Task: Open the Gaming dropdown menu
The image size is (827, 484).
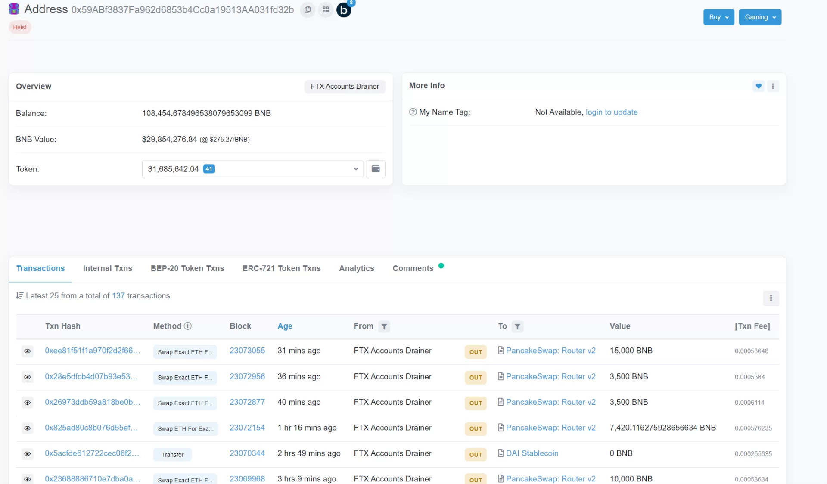Action: pyautogui.click(x=760, y=17)
